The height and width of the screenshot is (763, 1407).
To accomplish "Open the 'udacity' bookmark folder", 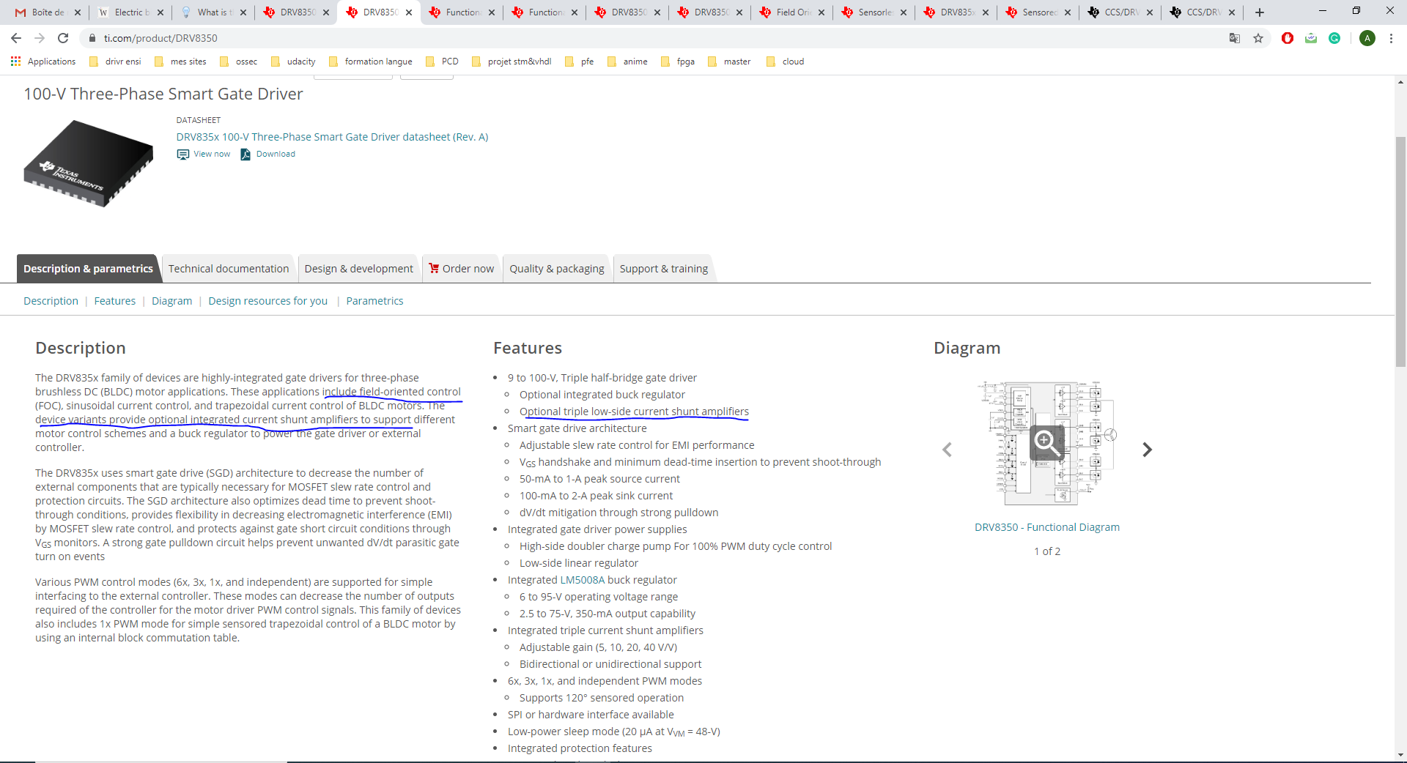I will [x=293, y=62].
